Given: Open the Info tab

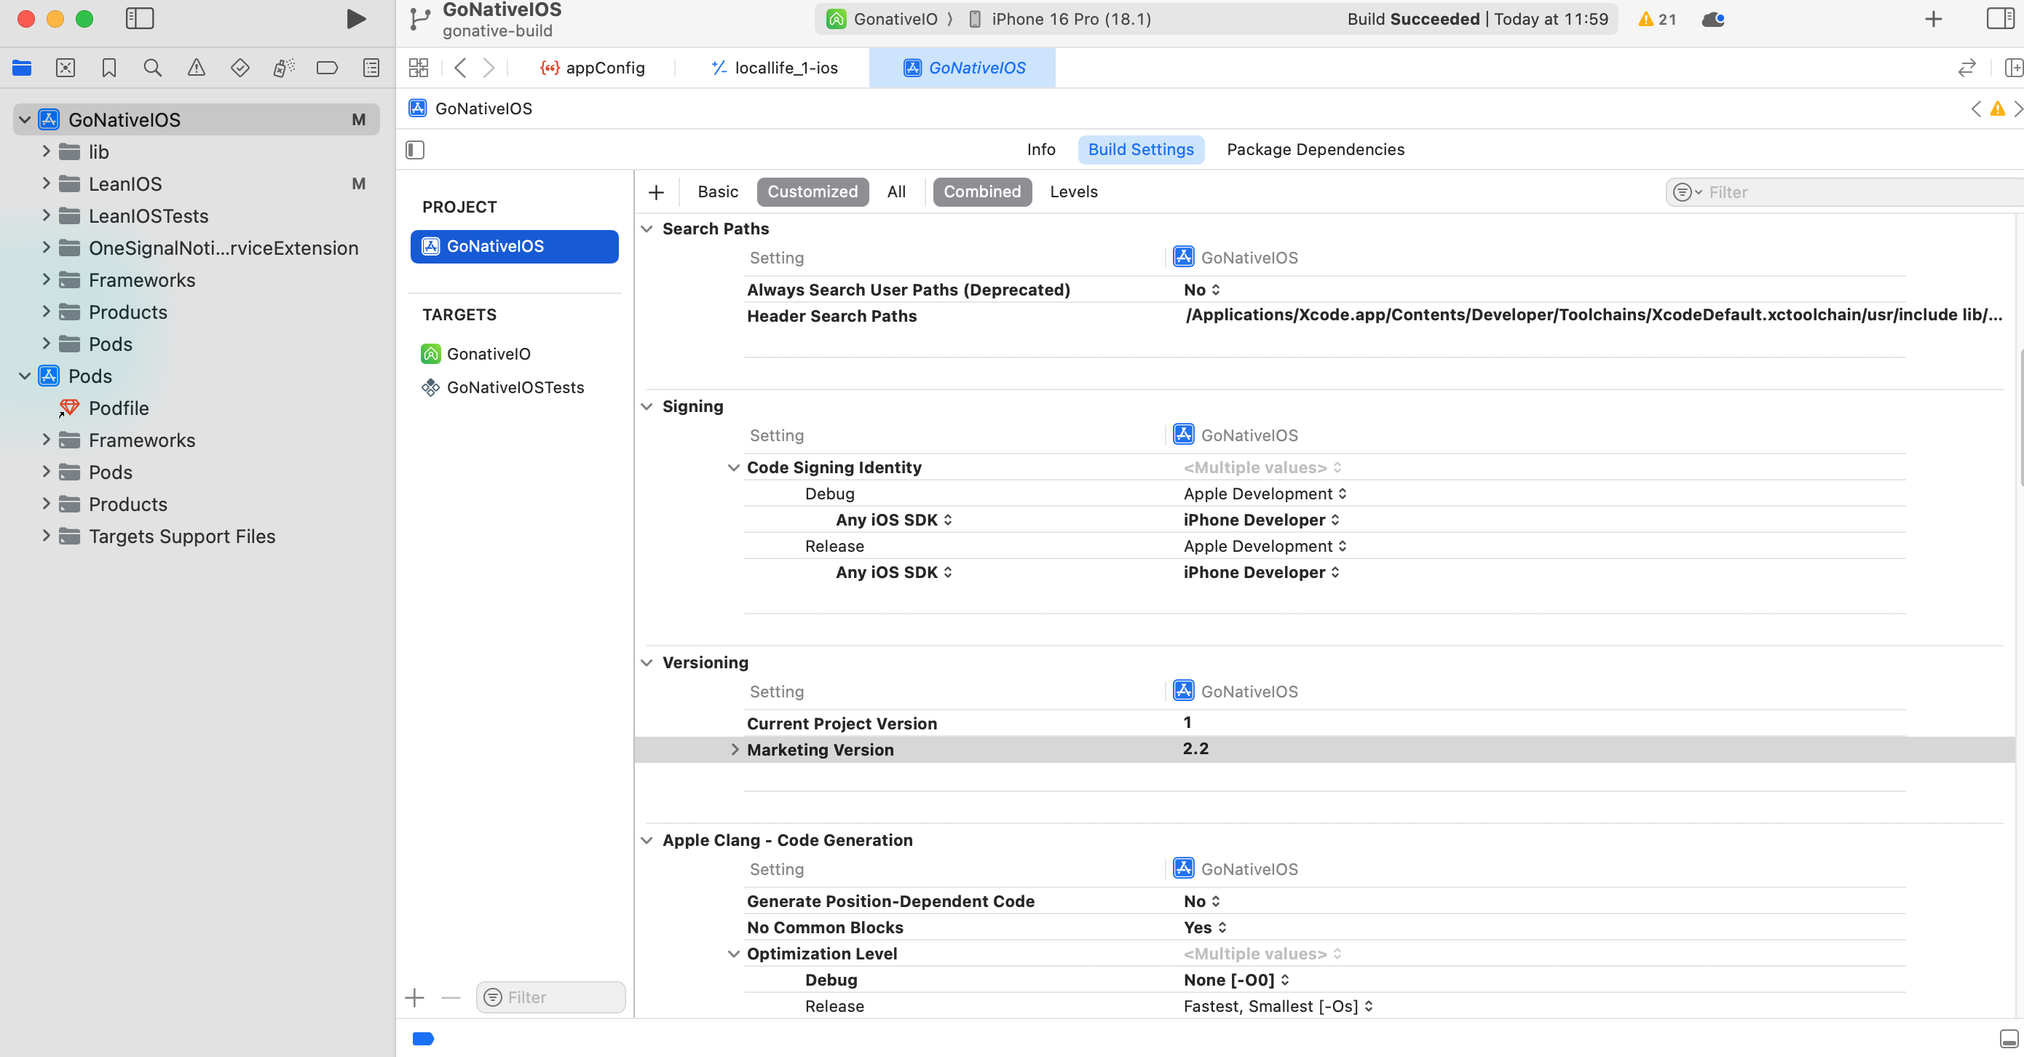Looking at the screenshot, I should click(x=1041, y=150).
